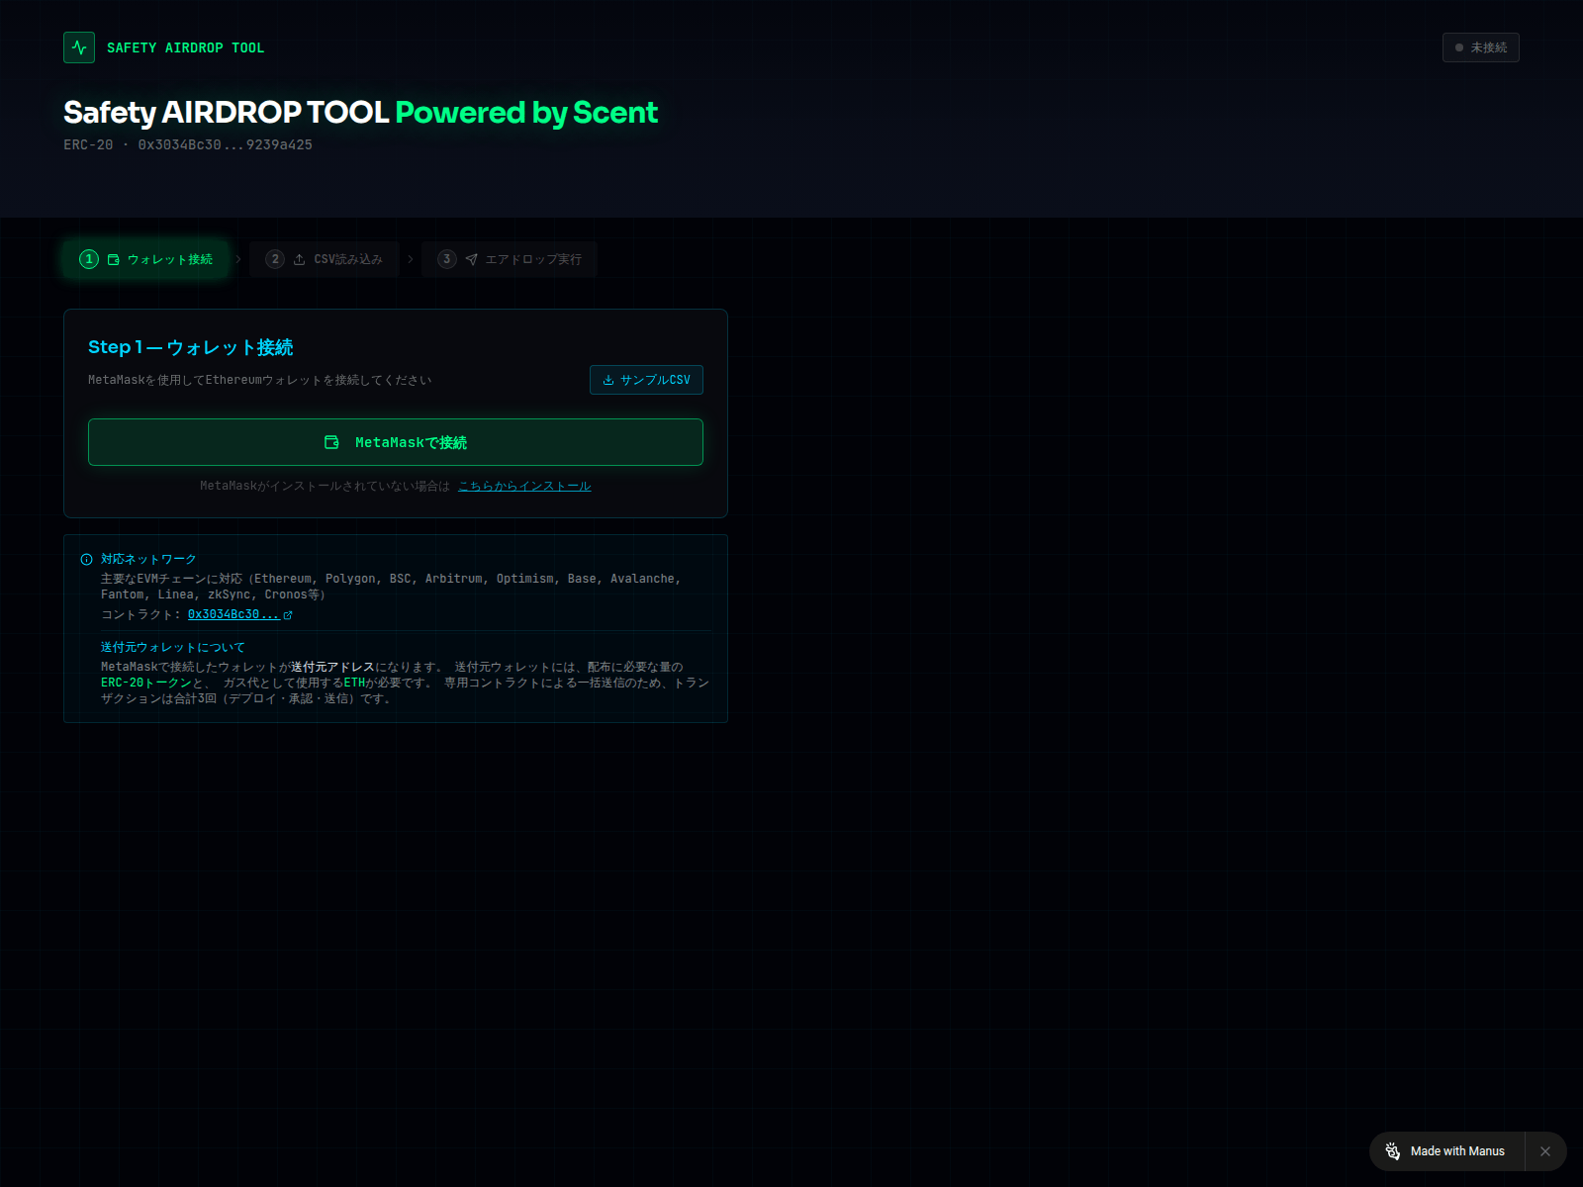The width and height of the screenshot is (1583, 1187).
Task: Click the 未接続 connection status badge
Action: [x=1480, y=47]
